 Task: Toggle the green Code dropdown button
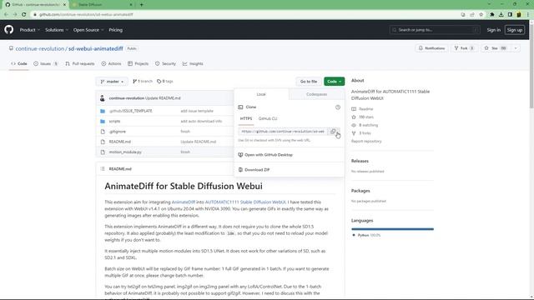point(334,82)
